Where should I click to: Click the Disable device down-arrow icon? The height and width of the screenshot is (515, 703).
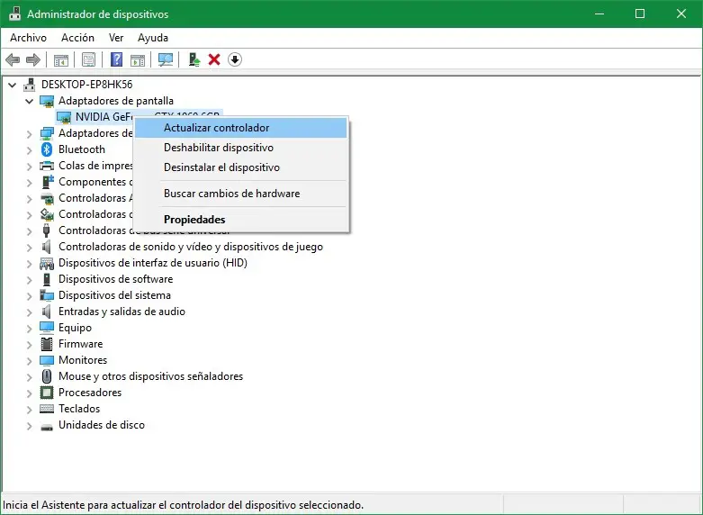235,59
